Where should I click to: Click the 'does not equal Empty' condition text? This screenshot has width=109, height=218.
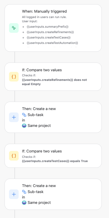click(x=54, y=82)
